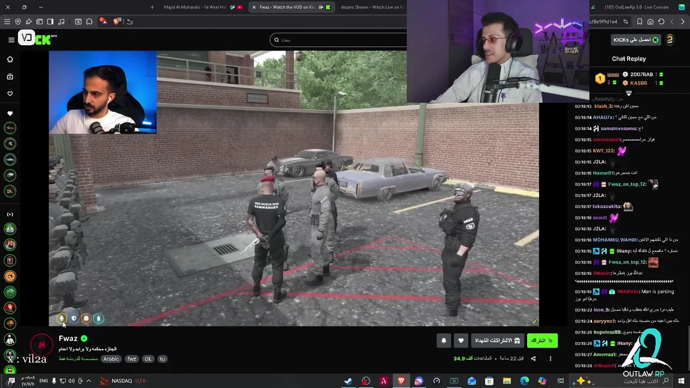Viewport: 690px width, 388px height.
Task: Open the tab islands panel icon
Action: (39, 22)
